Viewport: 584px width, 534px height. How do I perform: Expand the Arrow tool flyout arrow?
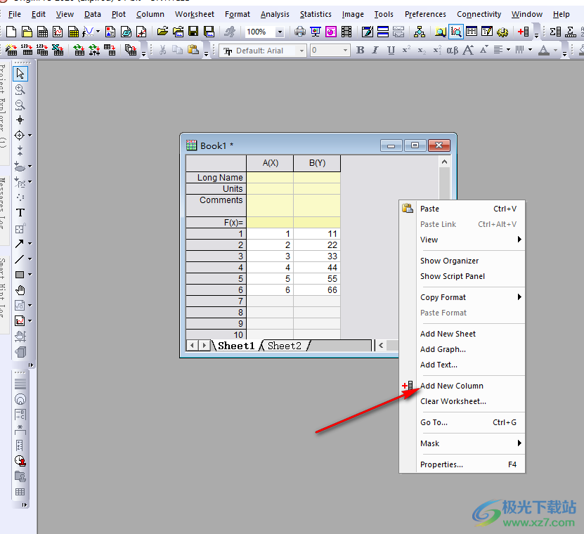click(x=30, y=244)
